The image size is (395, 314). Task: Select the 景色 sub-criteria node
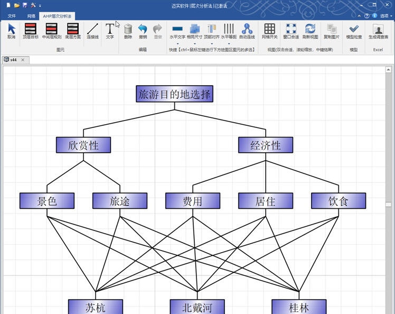click(x=47, y=201)
